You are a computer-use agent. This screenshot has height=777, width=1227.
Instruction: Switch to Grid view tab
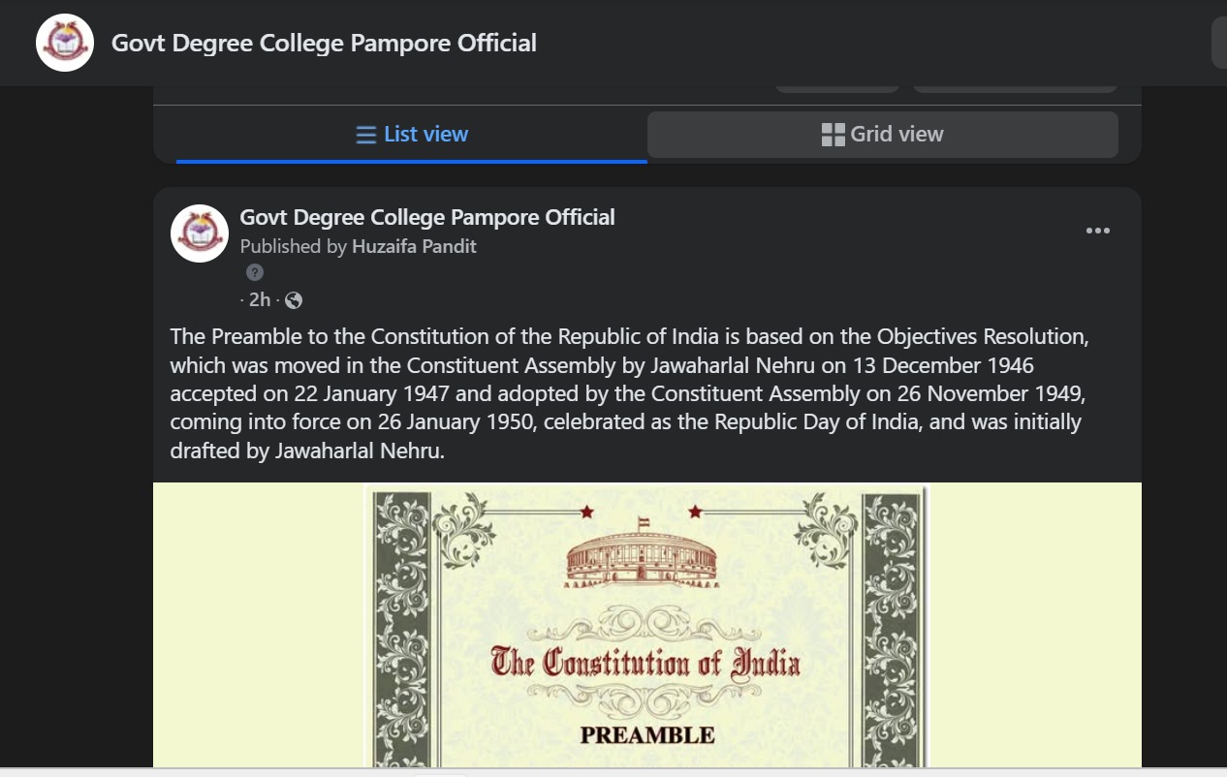[882, 134]
